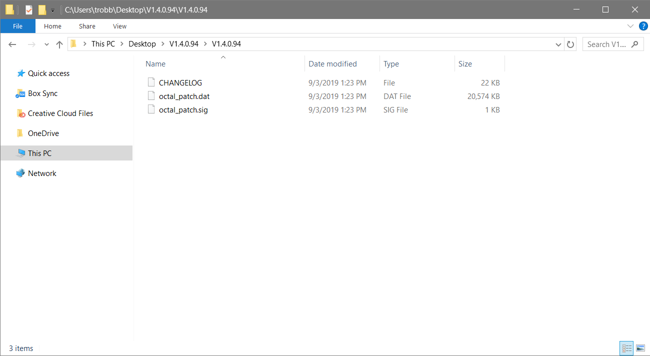Switch to large icons view
This screenshot has width=650, height=356.
click(640, 348)
